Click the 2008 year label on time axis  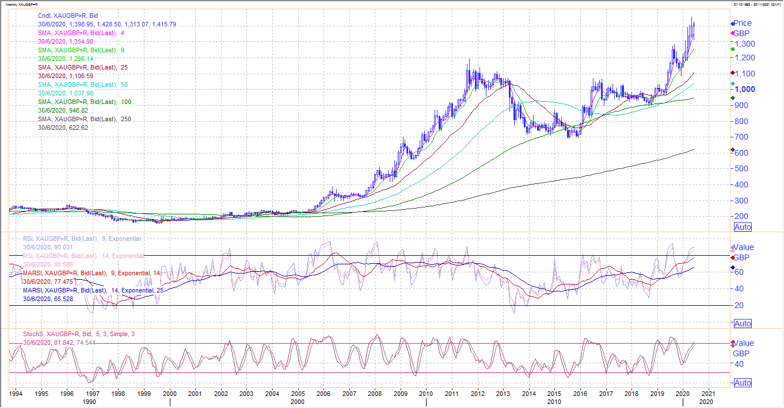pyautogui.click(x=374, y=394)
